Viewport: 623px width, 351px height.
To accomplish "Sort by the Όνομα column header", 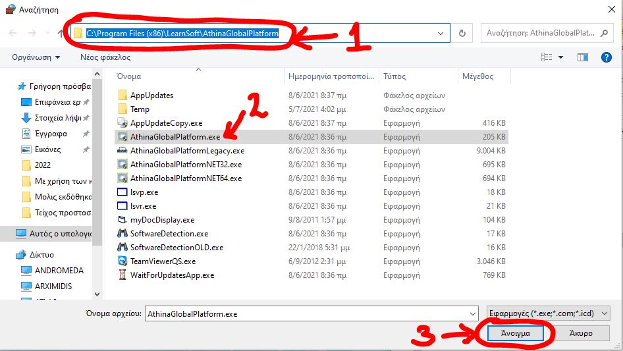I will click(129, 76).
